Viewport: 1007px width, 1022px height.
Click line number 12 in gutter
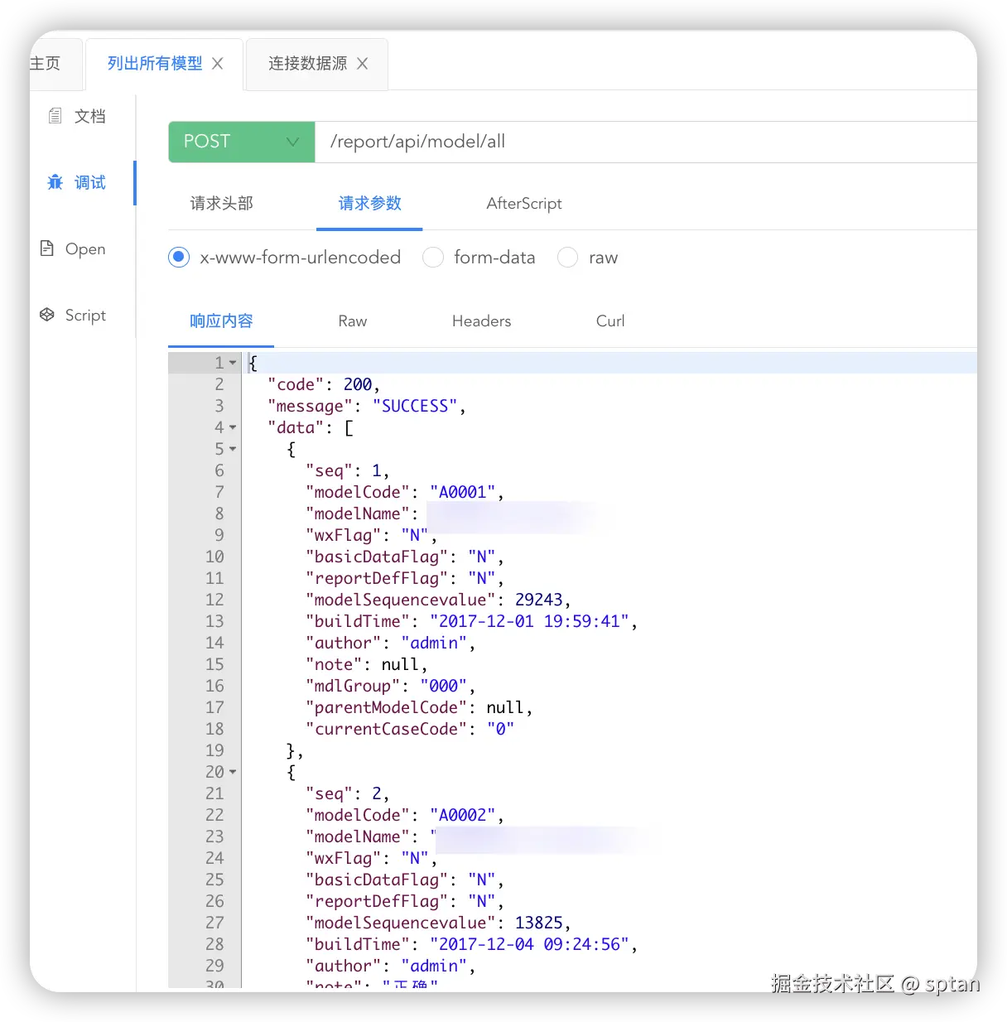click(214, 600)
